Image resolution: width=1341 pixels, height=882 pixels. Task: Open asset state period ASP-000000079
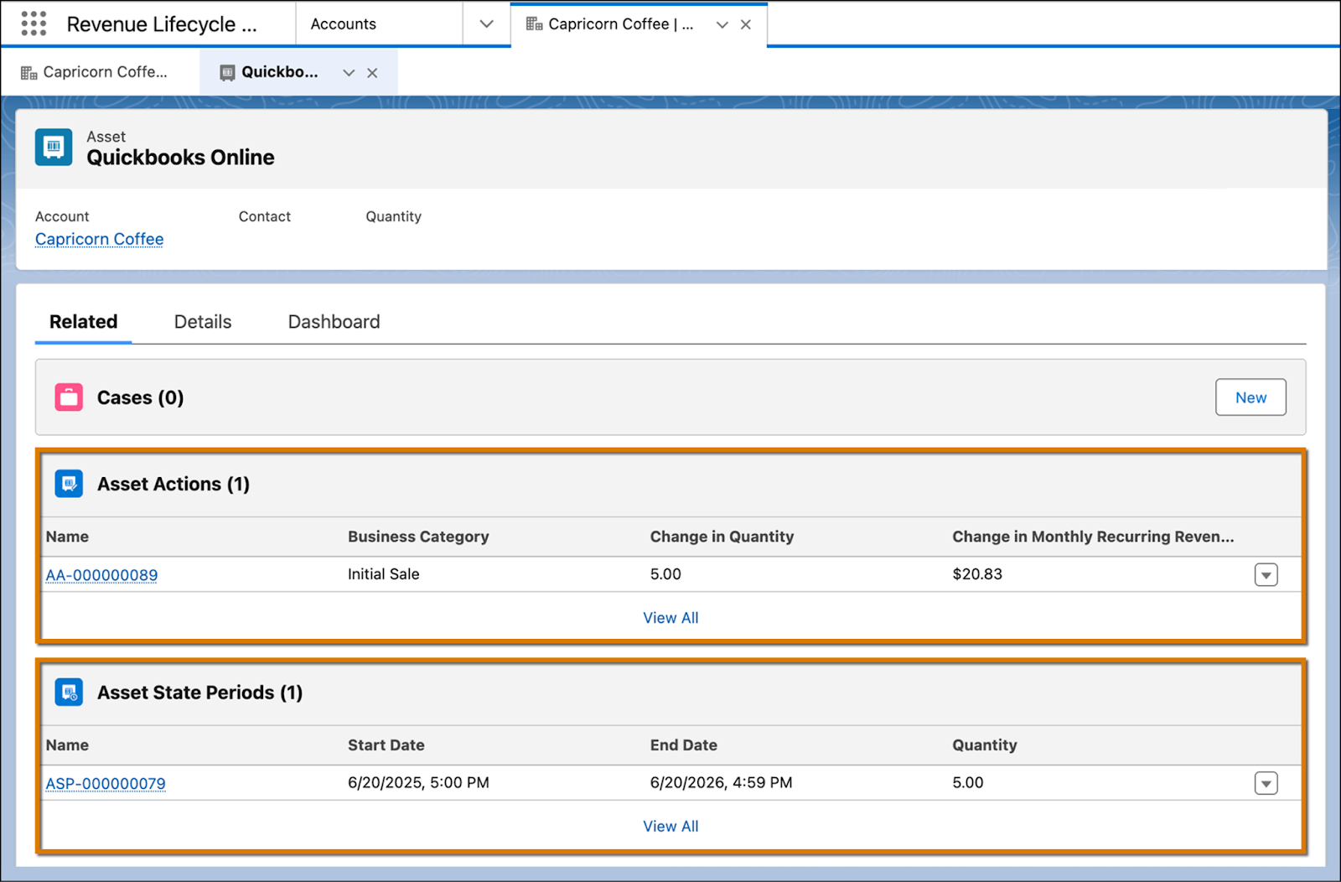coord(106,783)
